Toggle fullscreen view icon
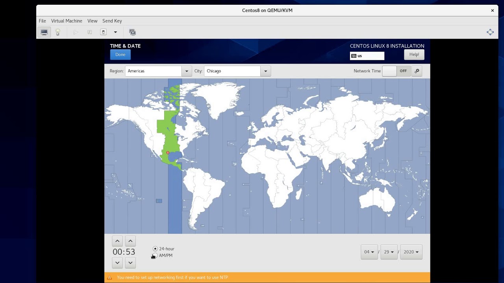Image resolution: width=504 pixels, height=283 pixels. tap(490, 32)
